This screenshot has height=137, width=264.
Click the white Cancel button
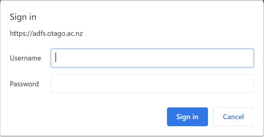tap(233, 117)
